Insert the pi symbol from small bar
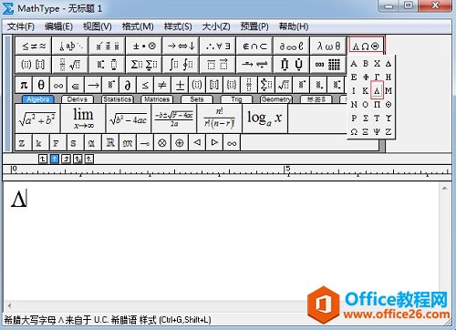 (x=24, y=85)
